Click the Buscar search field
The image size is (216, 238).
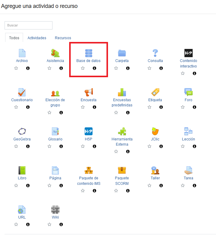click(29, 25)
